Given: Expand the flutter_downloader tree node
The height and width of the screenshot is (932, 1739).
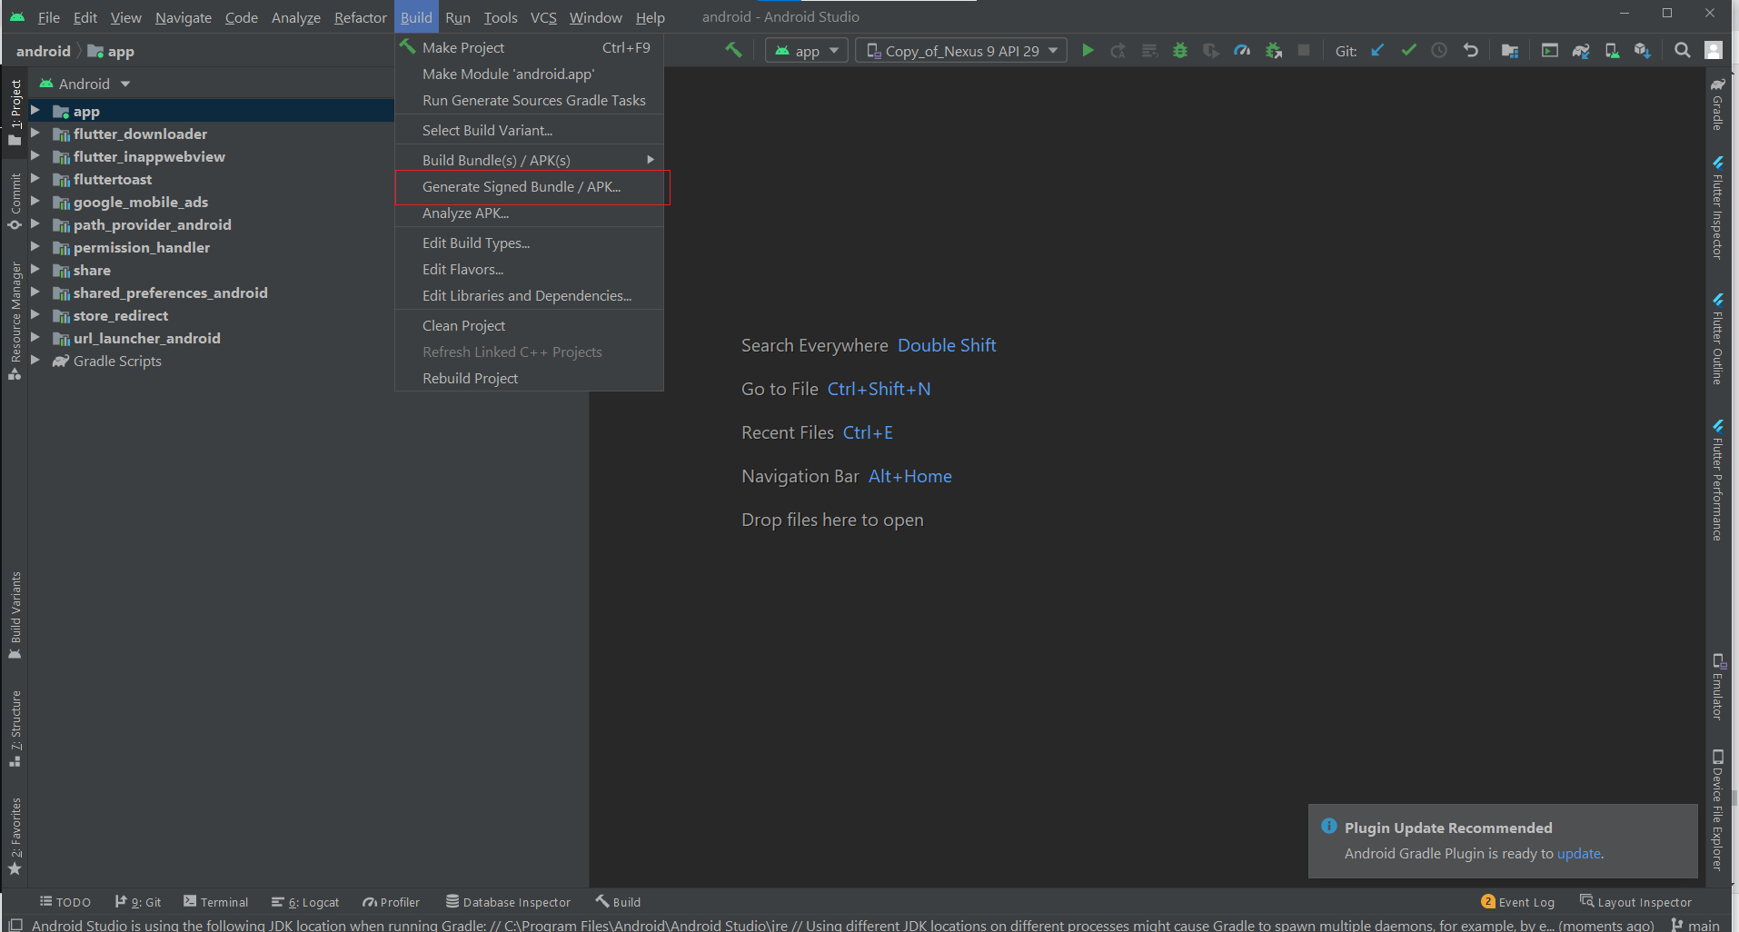Looking at the screenshot, I should click(x=35, y=133).
